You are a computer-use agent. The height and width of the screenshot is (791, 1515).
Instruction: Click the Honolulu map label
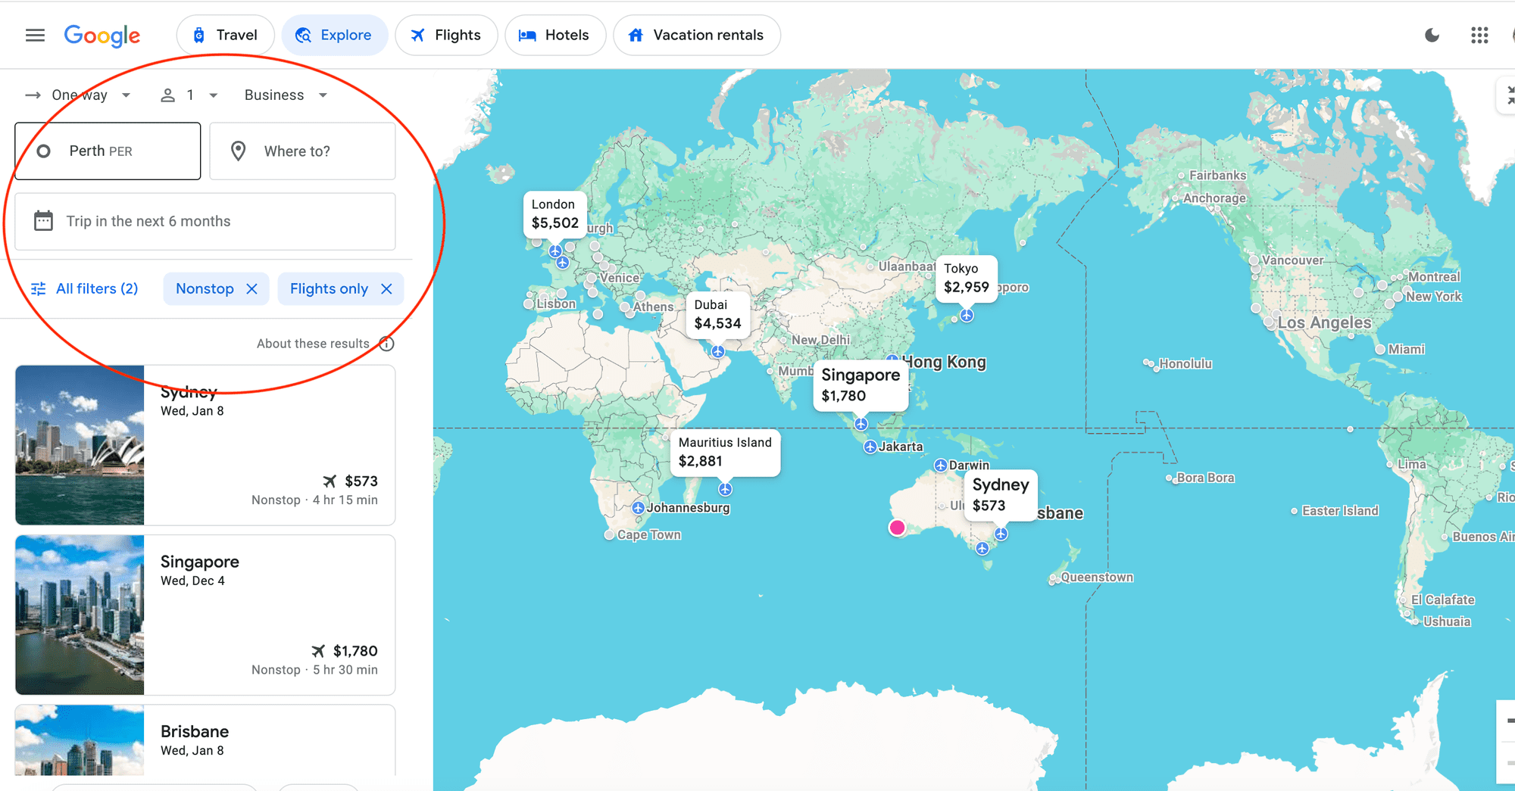pyautogui.click(x=1185, y=363)
